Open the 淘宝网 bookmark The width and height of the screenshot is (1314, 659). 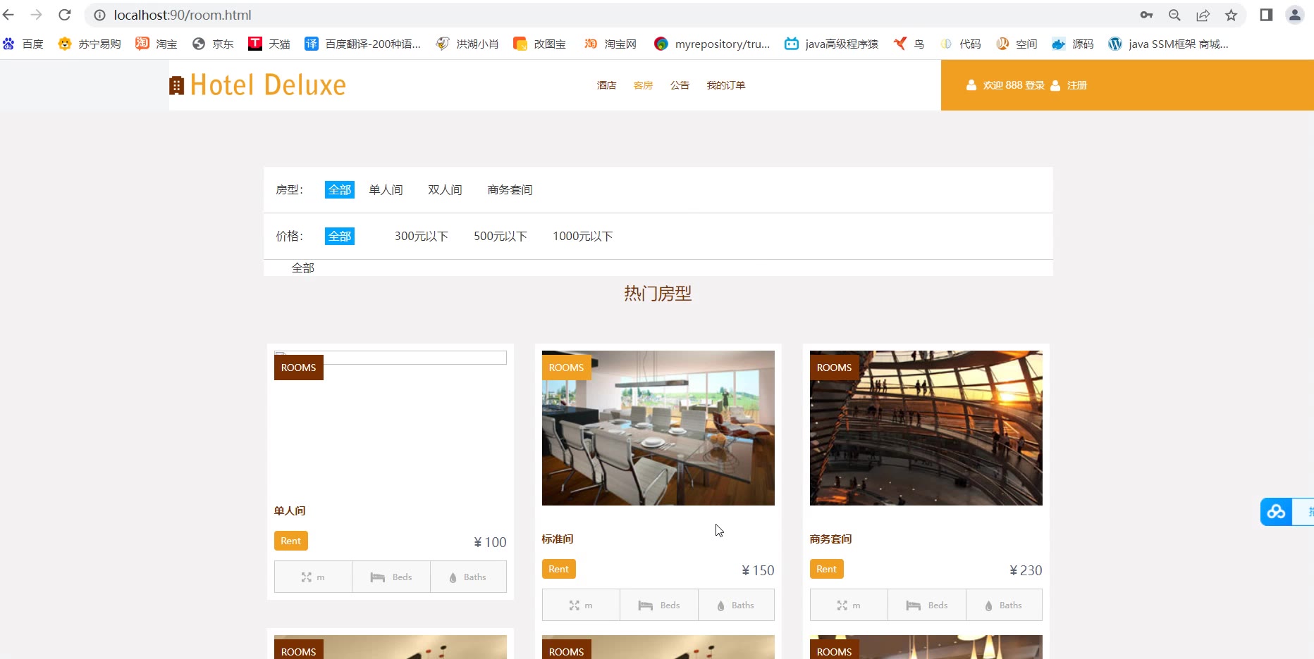point(610,44)
